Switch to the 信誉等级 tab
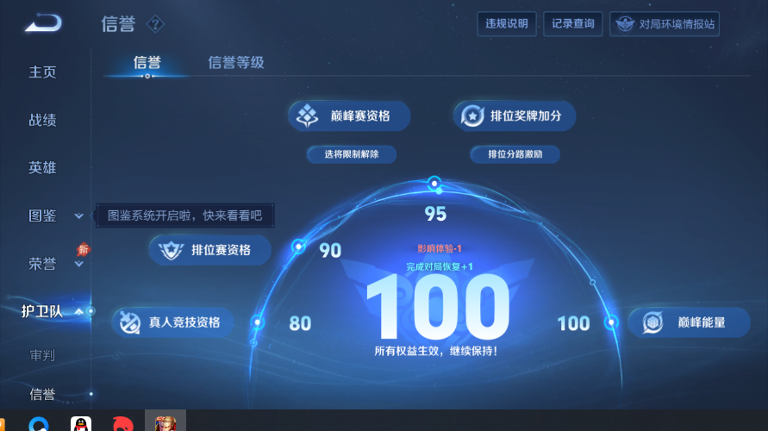Viewport: 768px width, 431px height. (236, 63)
